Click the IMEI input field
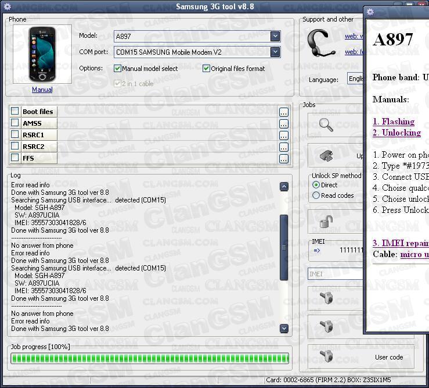 (336, 274)
